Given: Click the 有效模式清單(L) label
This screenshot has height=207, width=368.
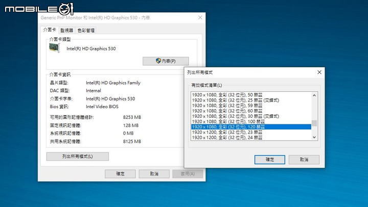Looking at the screenshot, I should pos(206,85).
